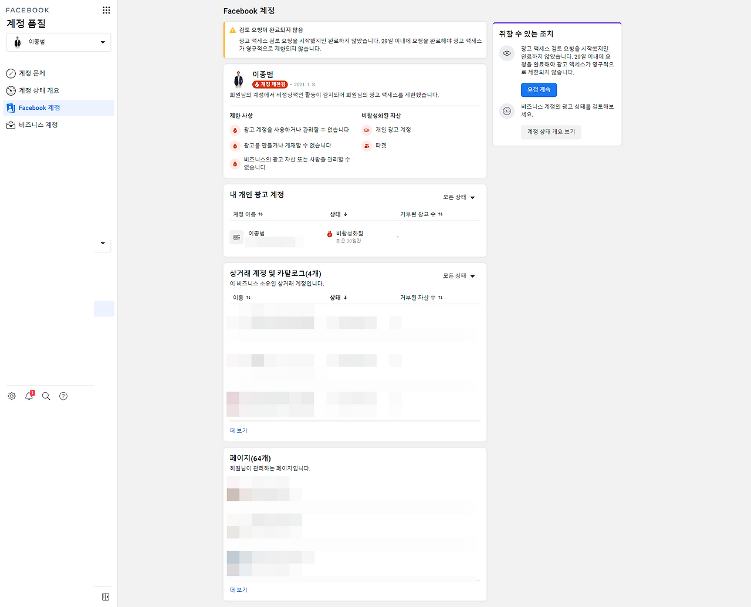Open the 이종범 account selector dropdown

coord(59,42)
